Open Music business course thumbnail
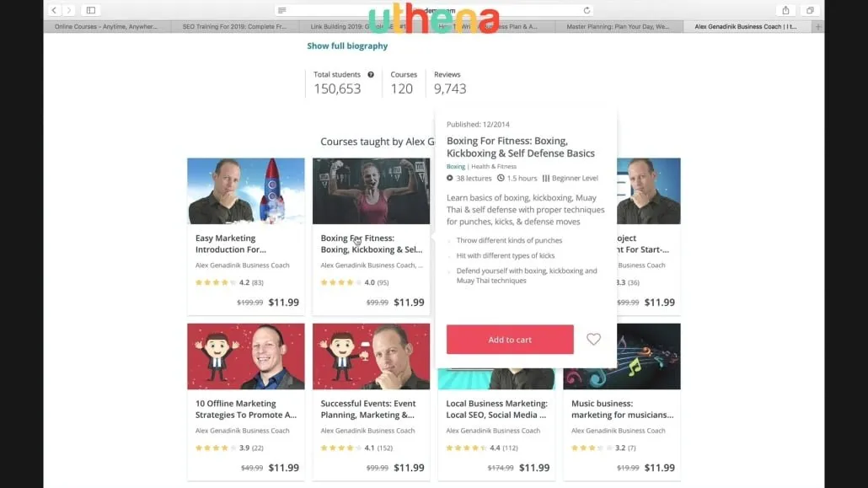Viewport: 868px width, 488px height. point(622,357)
